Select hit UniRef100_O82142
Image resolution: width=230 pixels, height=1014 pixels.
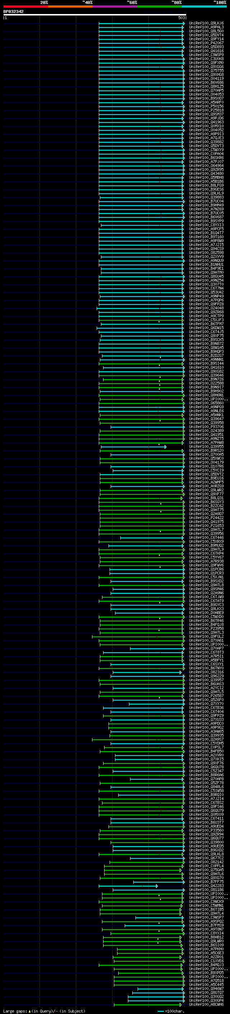tap(206, 862)
